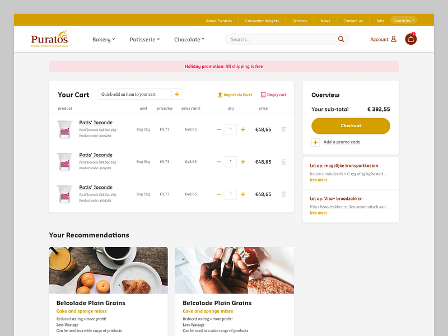Click Add a promo code link

tap(342, 142)
